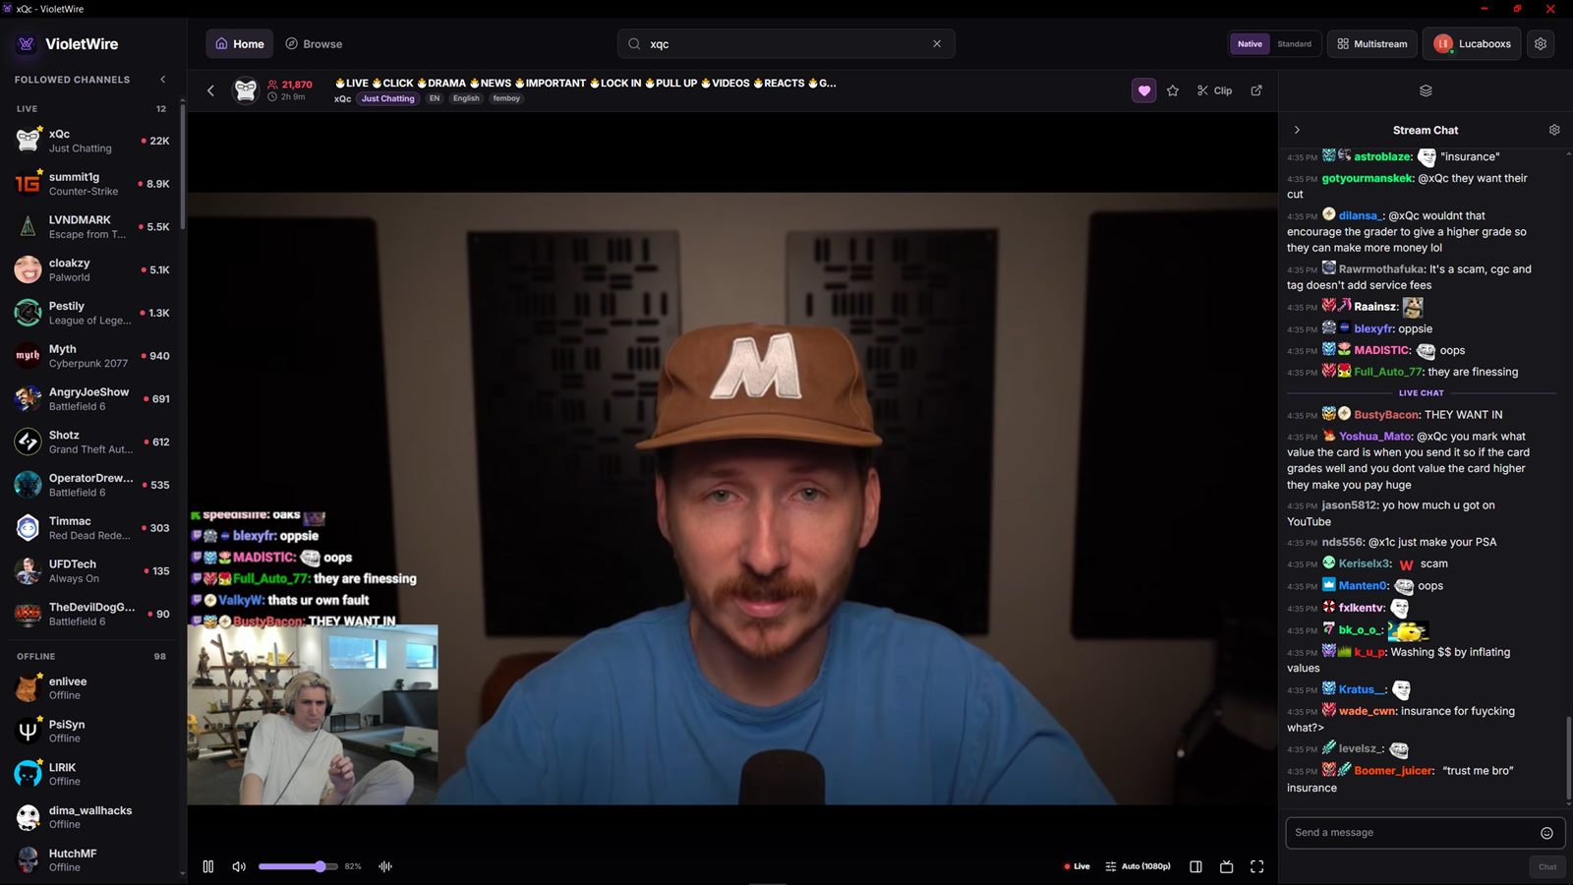Select OperatorDrew's Battlefield 6 stream
Viewport: 1573px width, 885px height.
coord(92,485)
